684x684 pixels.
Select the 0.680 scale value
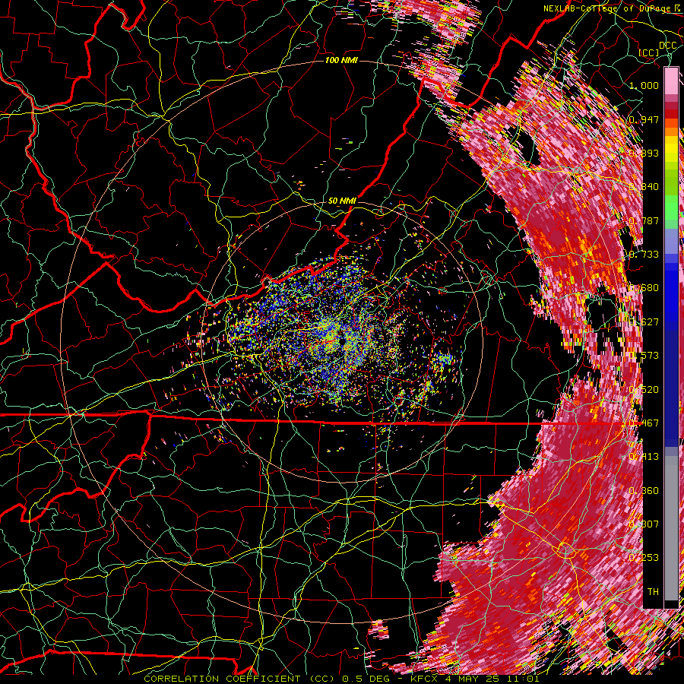[x=644, y=288]
